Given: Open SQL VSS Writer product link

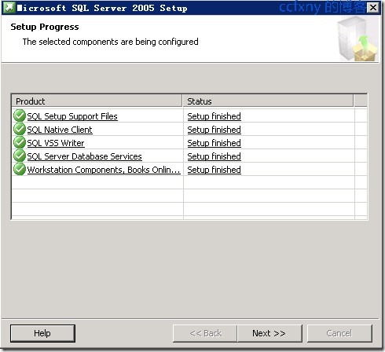Looking at the screenshot, I should coord(56,143).
